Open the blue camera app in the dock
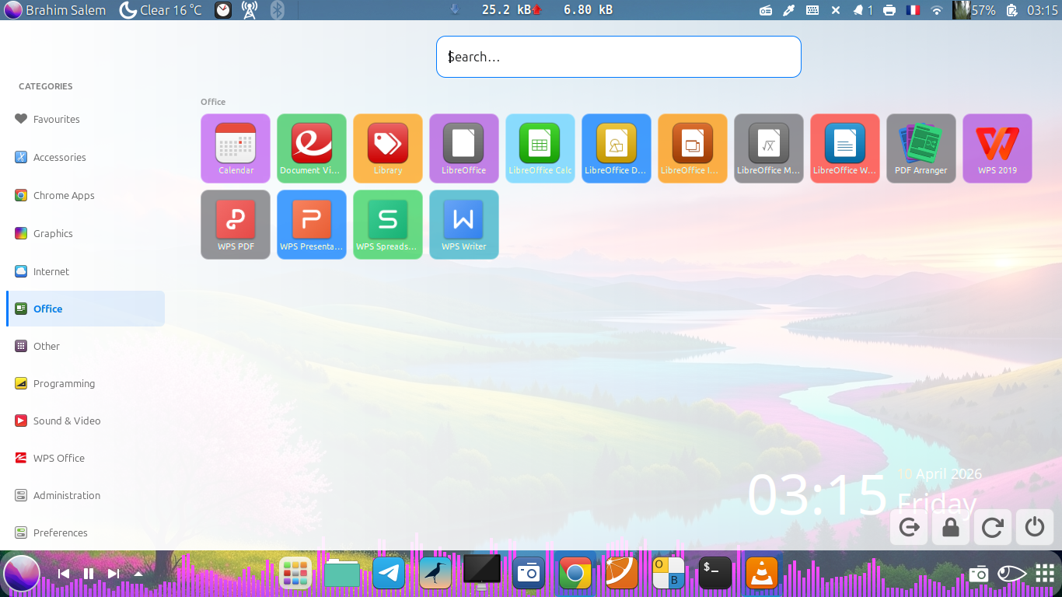The height and width of the screenshot is (597, 1062). pyautogui.click(x=529, y=574)
